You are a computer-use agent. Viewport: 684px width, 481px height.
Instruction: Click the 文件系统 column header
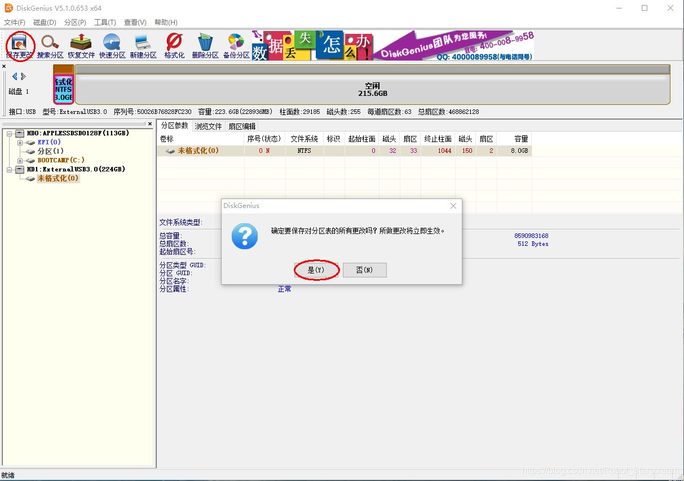coord(305,139)
